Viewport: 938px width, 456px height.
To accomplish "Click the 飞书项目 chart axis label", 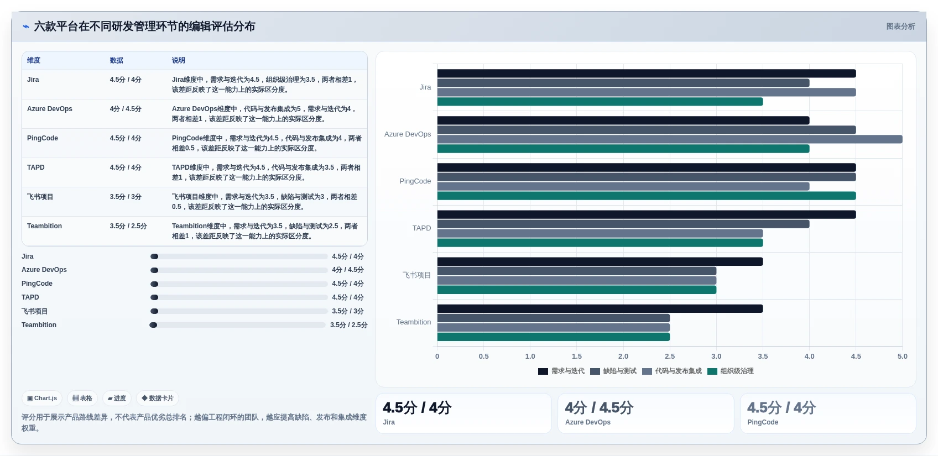I will (x=416, y=275).
